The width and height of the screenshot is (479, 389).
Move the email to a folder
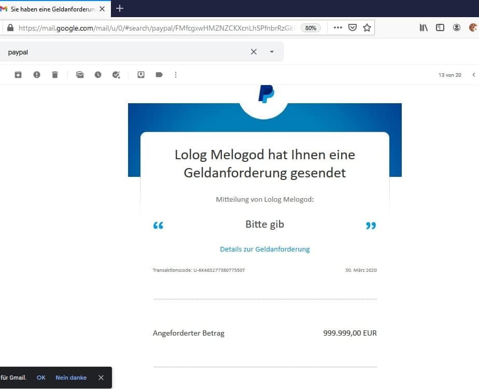(141, 75)
